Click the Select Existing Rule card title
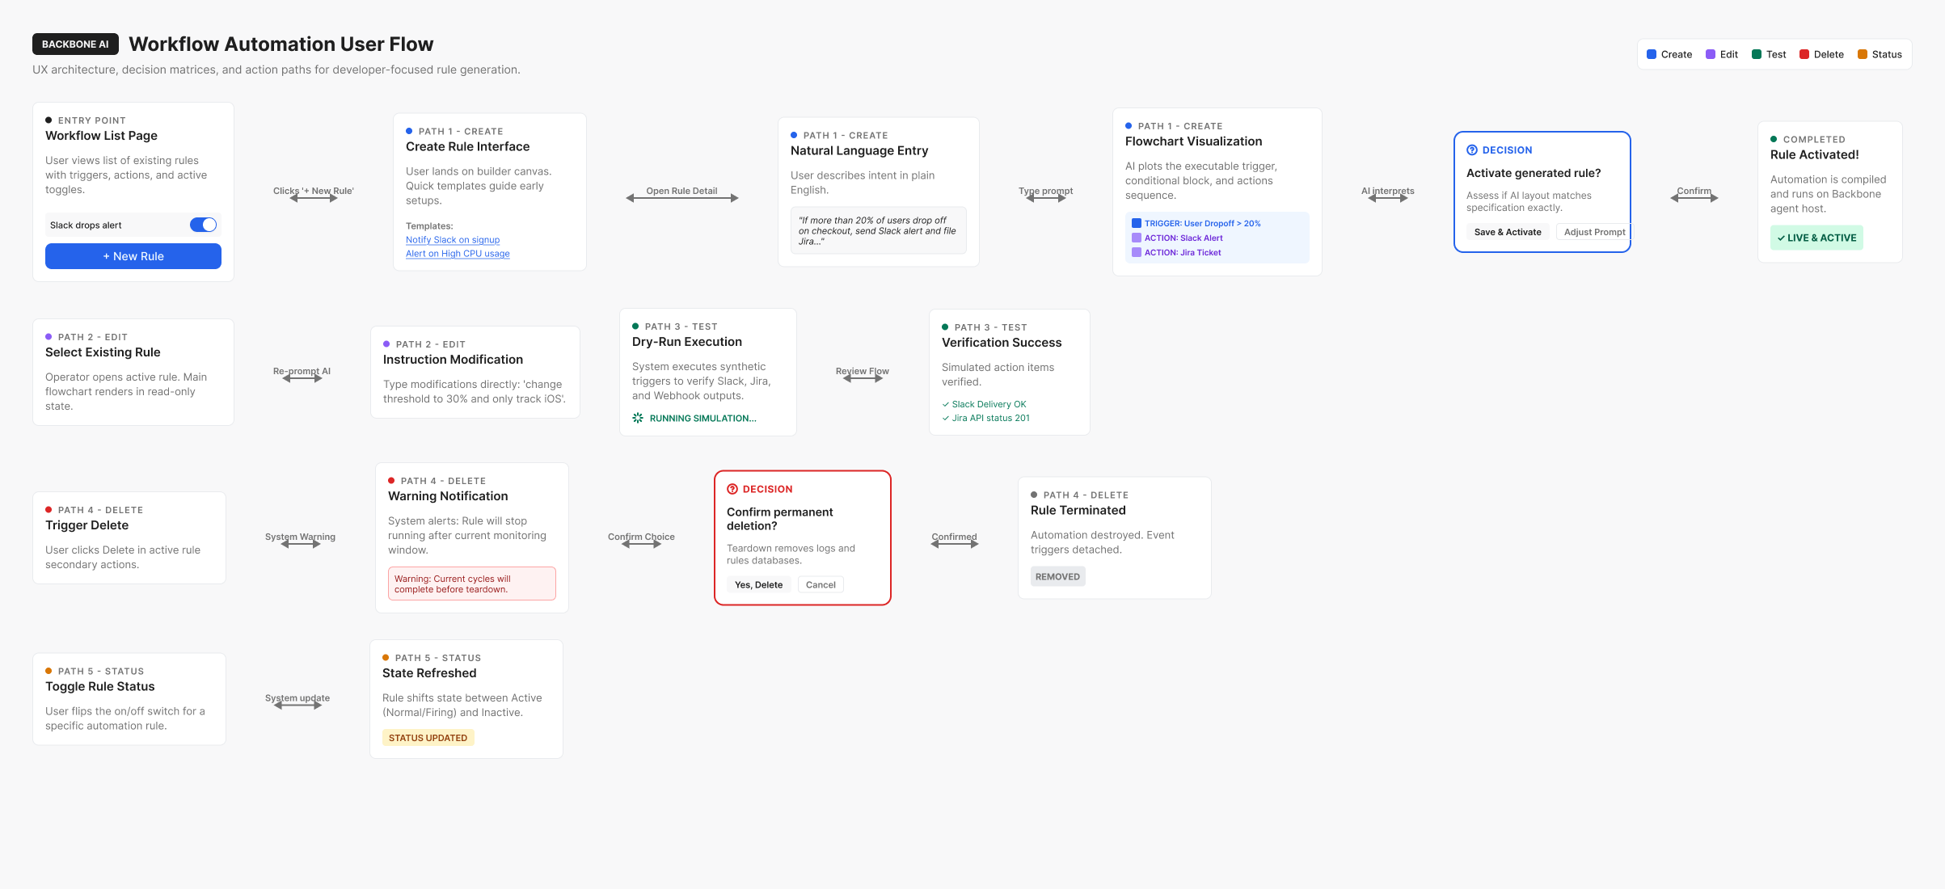 103,352
